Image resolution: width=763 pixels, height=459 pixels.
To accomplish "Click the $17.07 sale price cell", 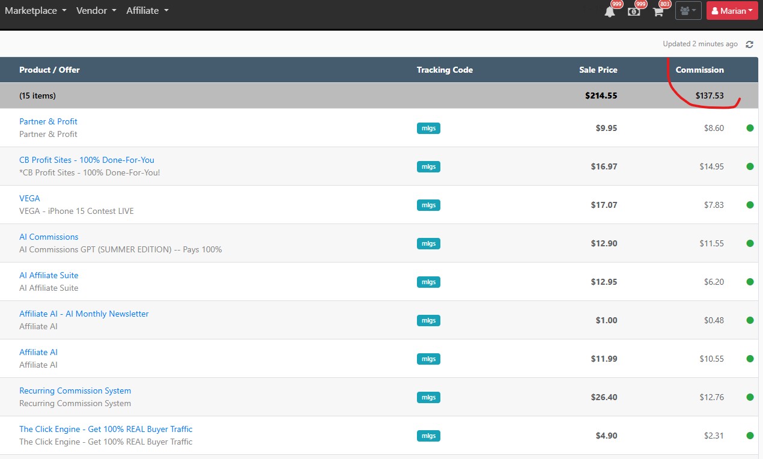I will [x=604, y=205].
